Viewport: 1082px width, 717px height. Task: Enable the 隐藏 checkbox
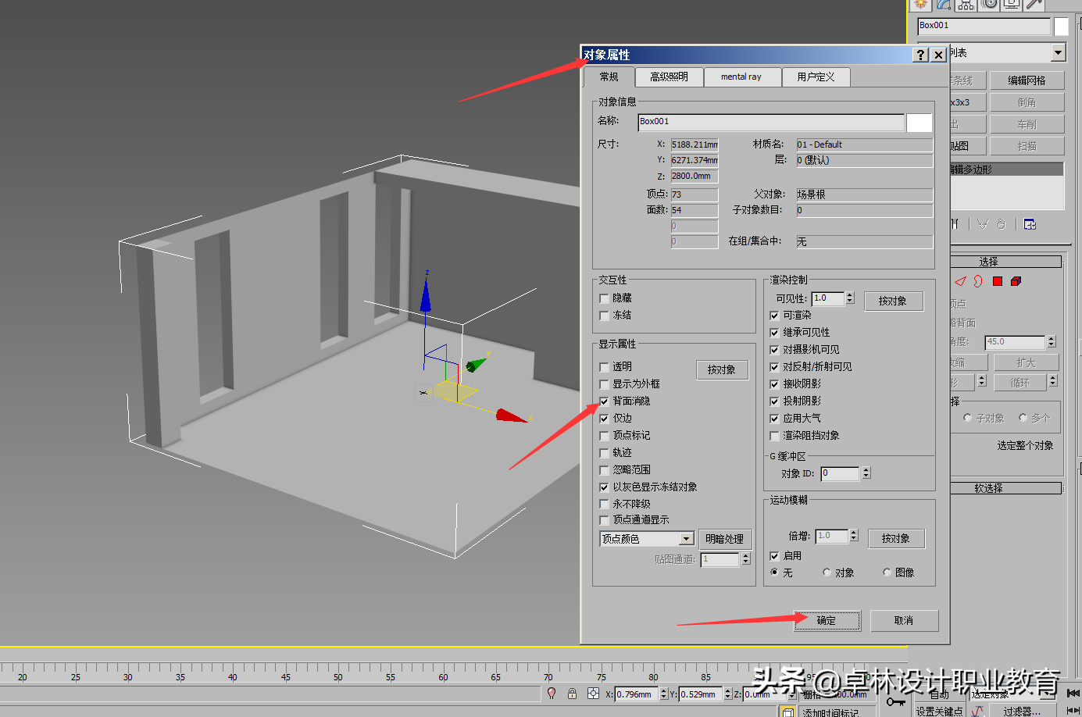coord(604,298)
